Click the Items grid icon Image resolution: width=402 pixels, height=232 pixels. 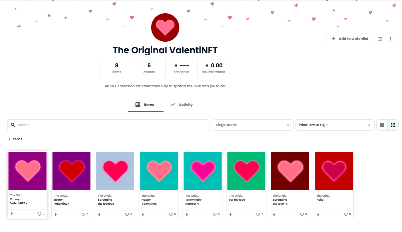[x=138, y=104]
